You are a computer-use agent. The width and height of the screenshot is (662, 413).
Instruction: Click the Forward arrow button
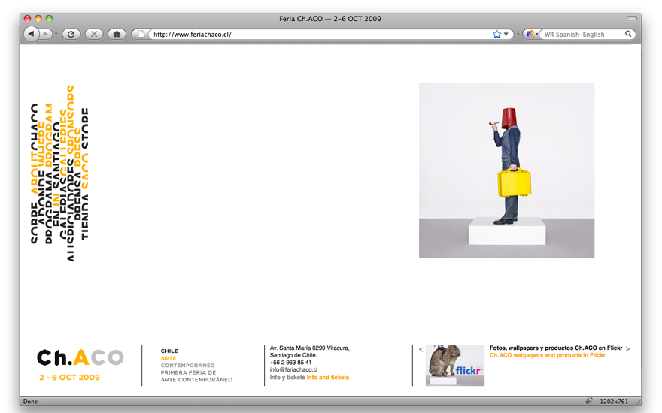point(44,34)
